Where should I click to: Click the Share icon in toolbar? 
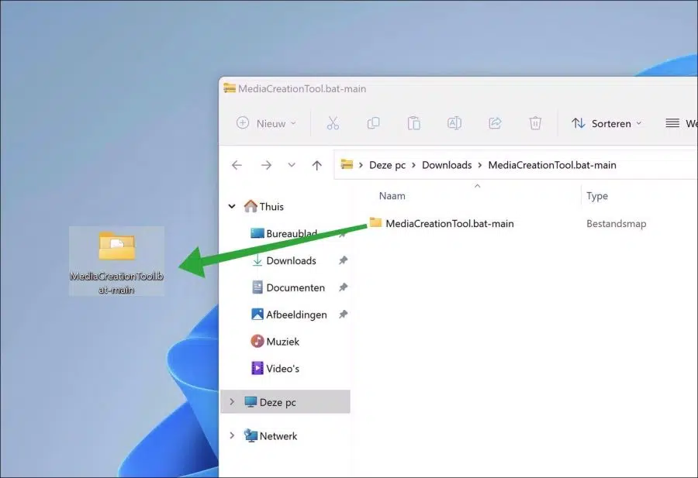click(495, 123)
